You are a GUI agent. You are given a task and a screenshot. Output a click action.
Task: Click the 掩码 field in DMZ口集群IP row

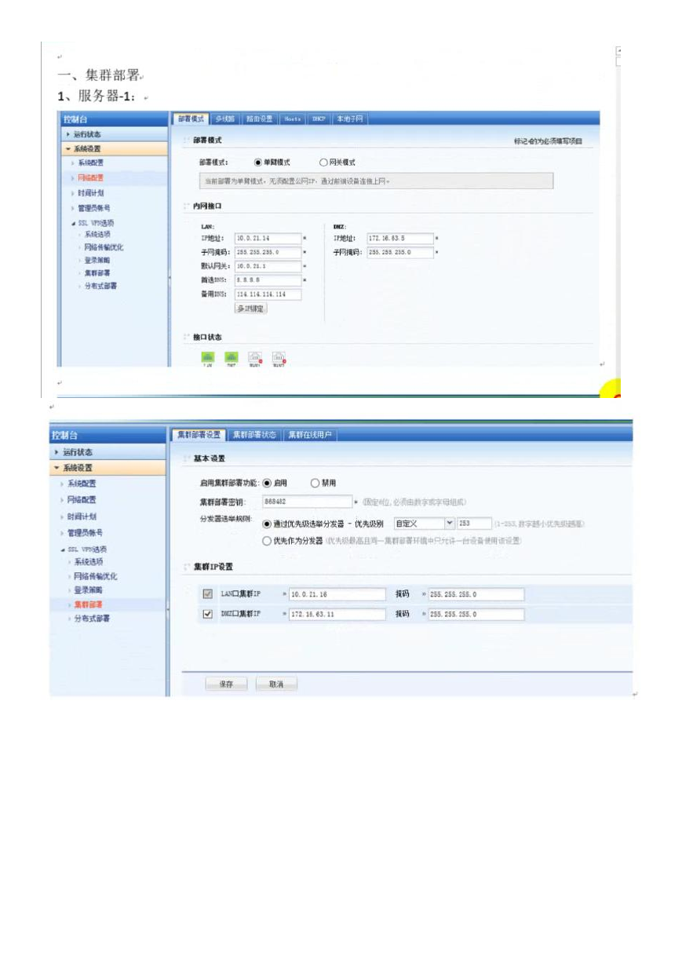point(476,614)
